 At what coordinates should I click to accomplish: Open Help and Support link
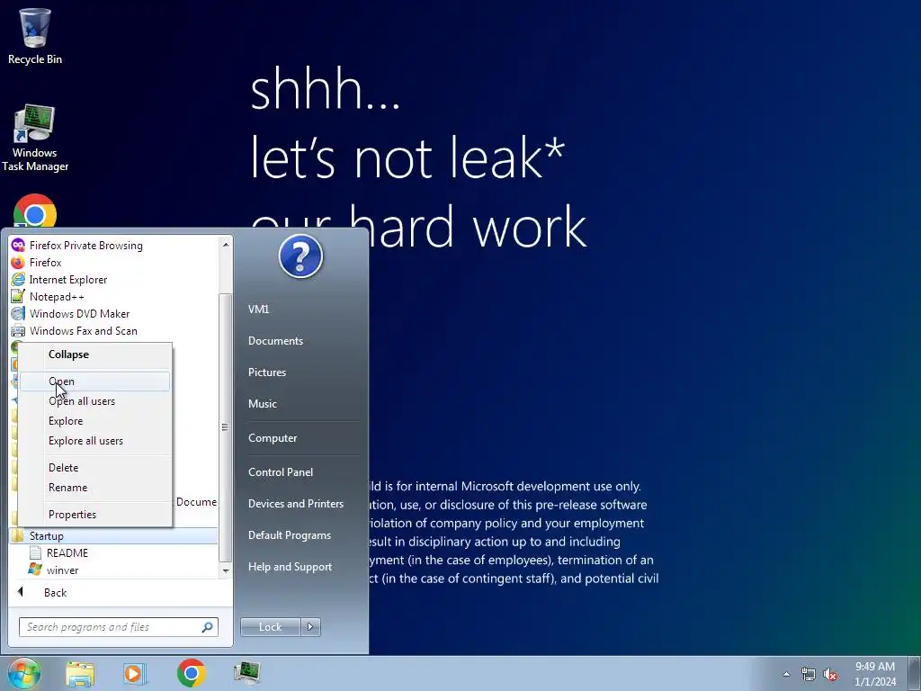tap(291, 567)
